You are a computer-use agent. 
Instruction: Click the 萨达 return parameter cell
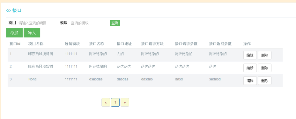tap(212, 66)
